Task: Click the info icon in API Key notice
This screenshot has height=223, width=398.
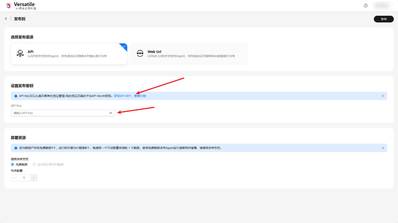Action: (x=16, y=96)
